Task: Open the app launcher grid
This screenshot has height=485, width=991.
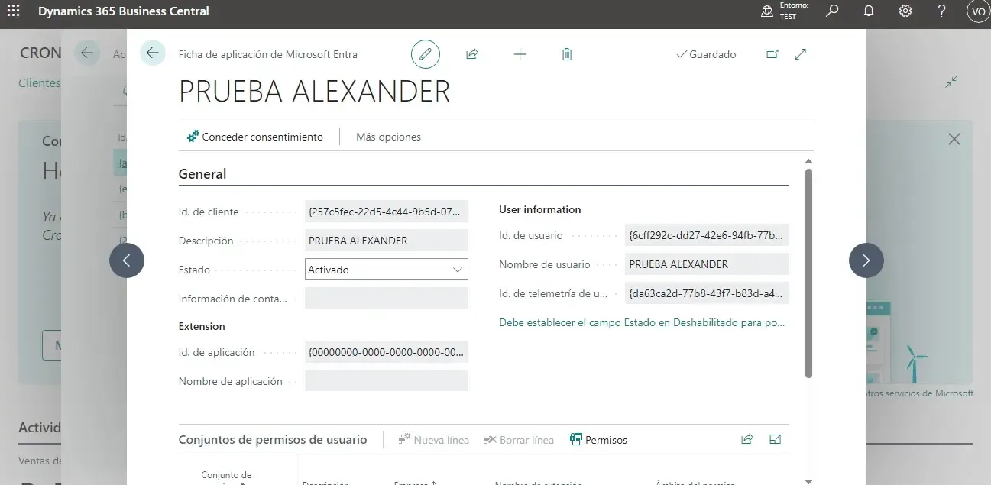Action: [x=13, y=11]
